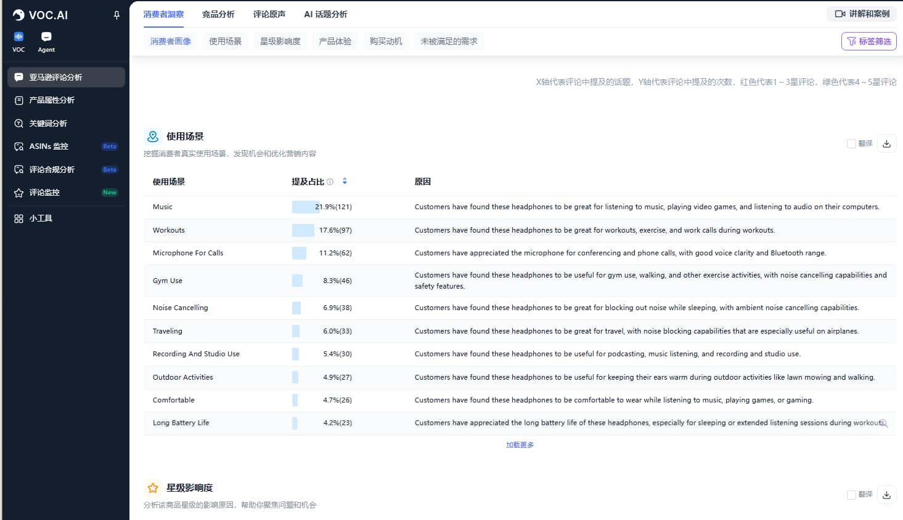The width and height of the screenshot is (903, 520).
Task: Open the AI 话题分析 tab
Action: coord(325,14)
